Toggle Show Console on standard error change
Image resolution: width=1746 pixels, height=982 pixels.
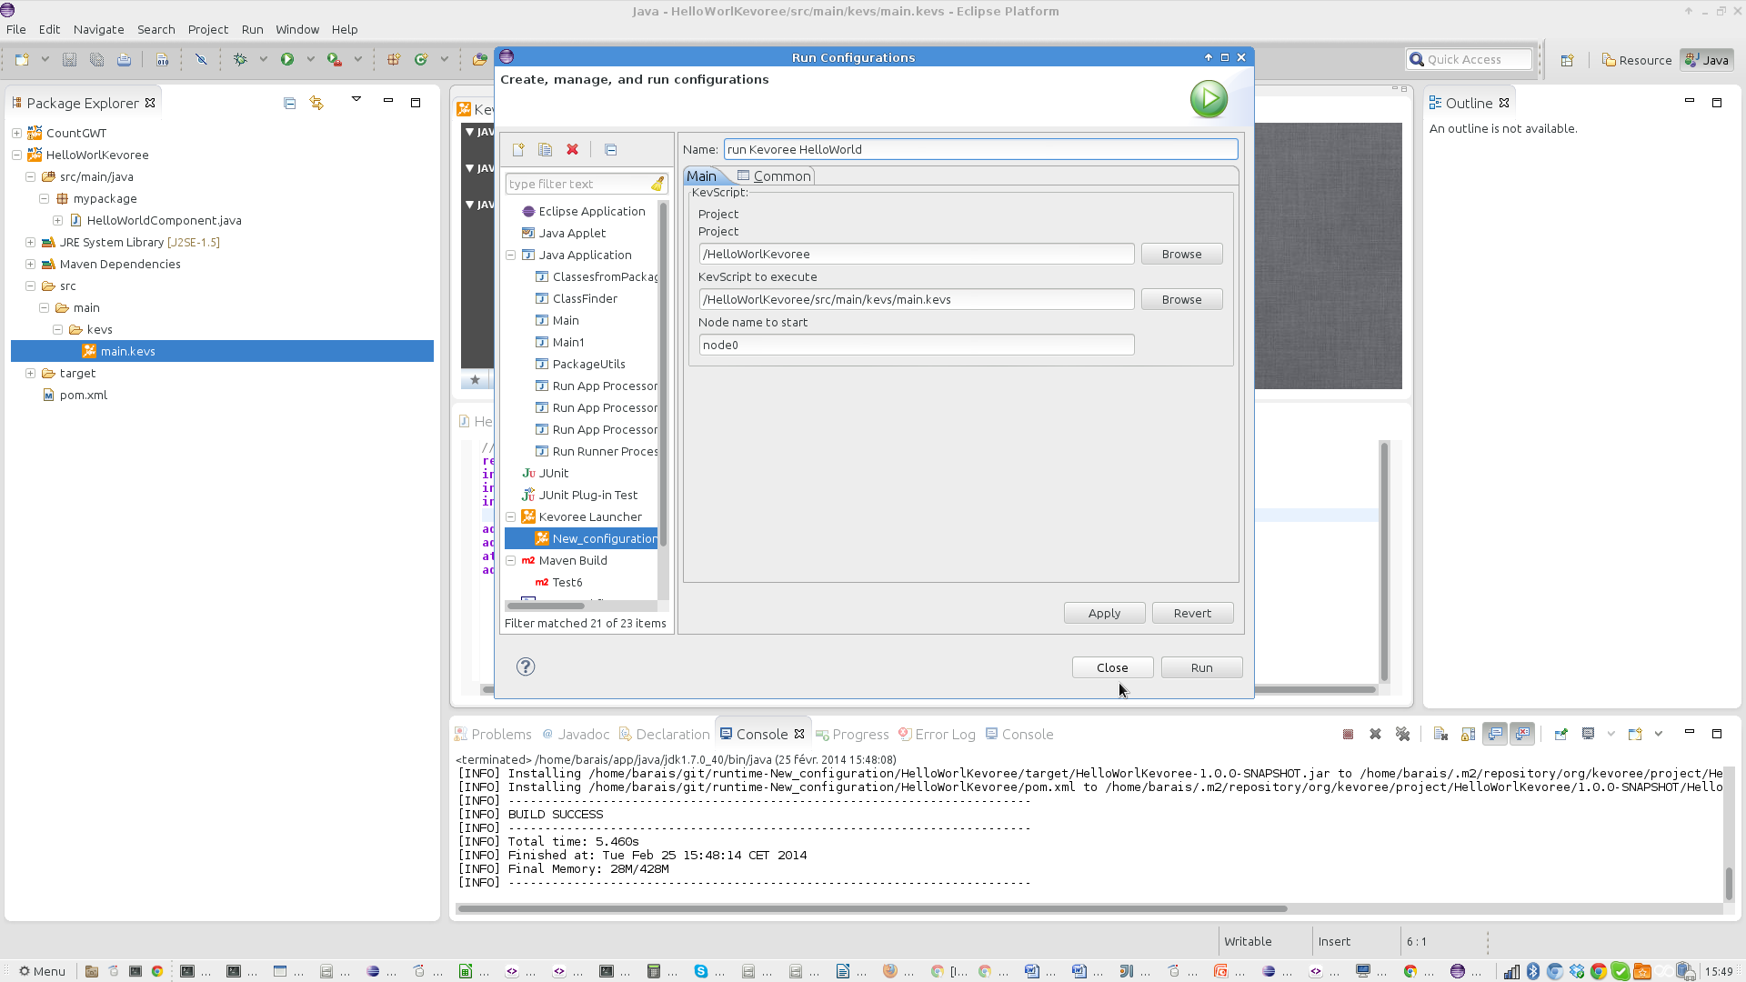(1522, 735)
